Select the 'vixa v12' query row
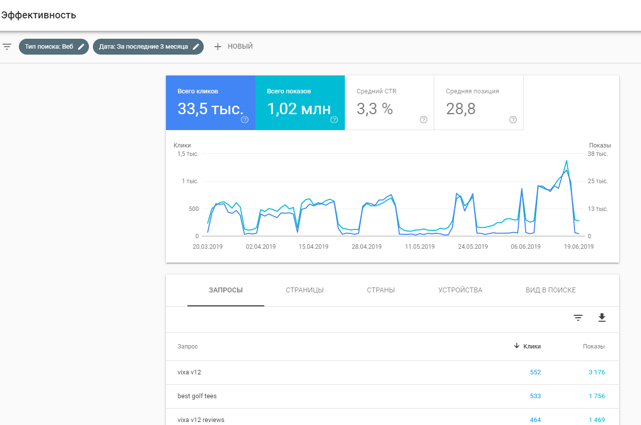This screenshot has height=425, width=641. click(393, 372)
